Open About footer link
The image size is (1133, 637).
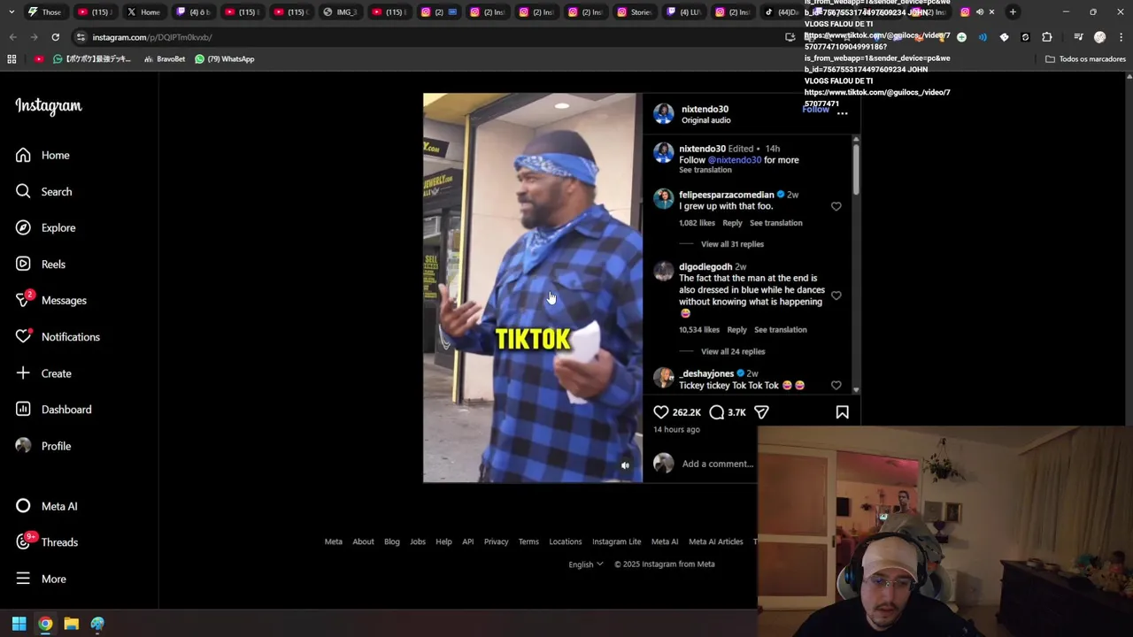click(363, 541)
